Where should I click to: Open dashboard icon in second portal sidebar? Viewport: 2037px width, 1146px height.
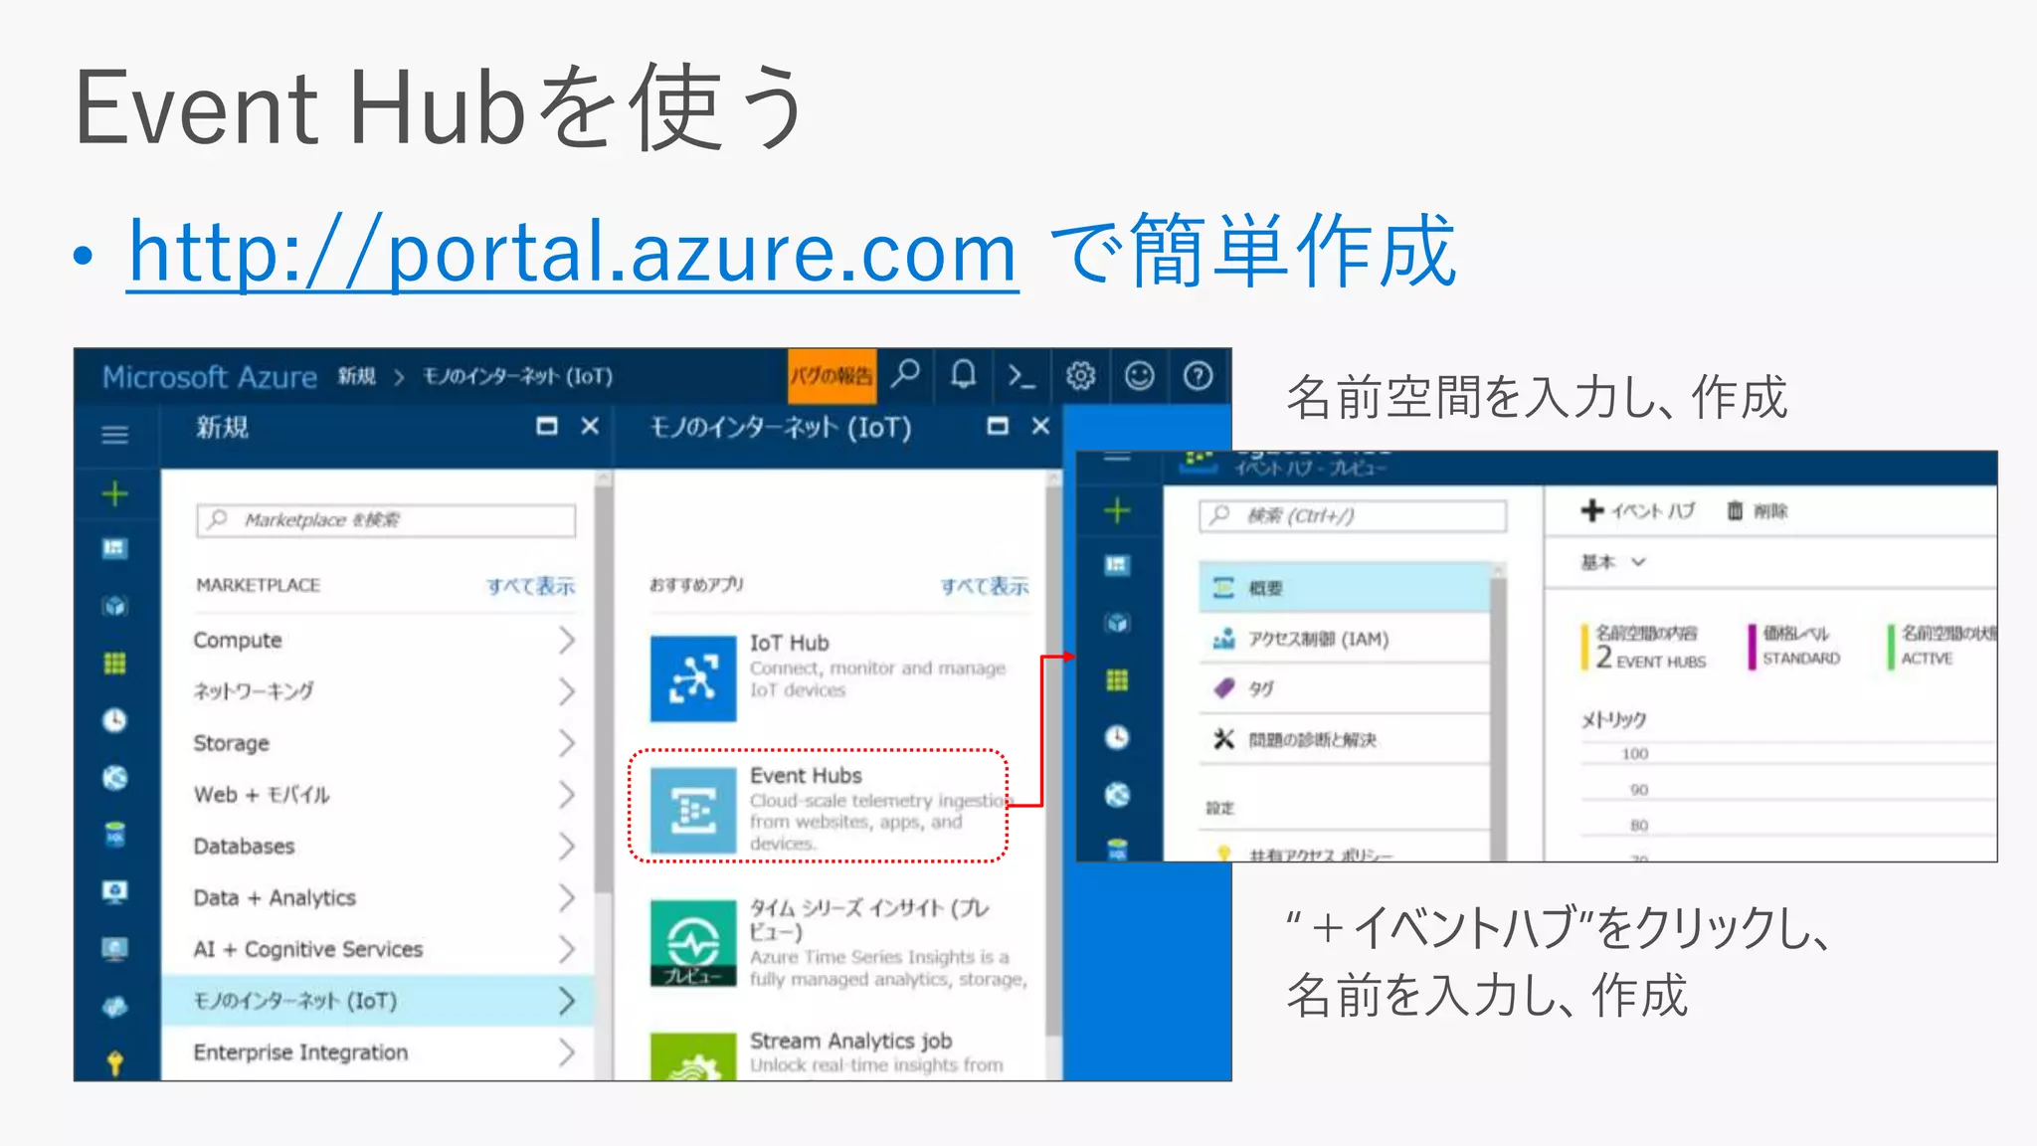click(1117, 566)
